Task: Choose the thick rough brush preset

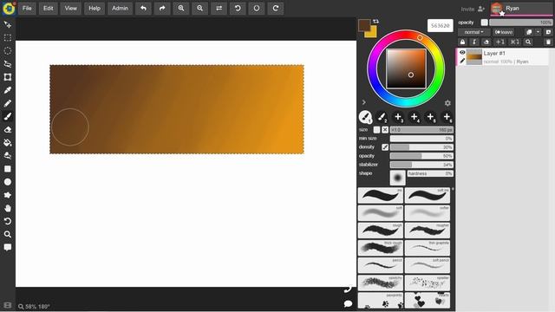Action: tap(381, 248)
